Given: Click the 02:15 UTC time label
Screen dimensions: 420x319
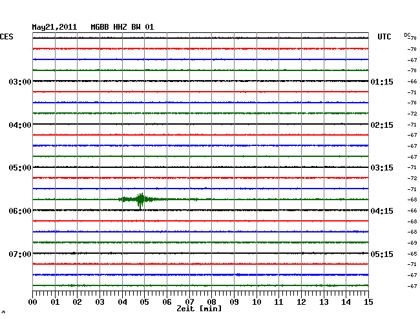Looking at the screenshot, I should point(382,125).
